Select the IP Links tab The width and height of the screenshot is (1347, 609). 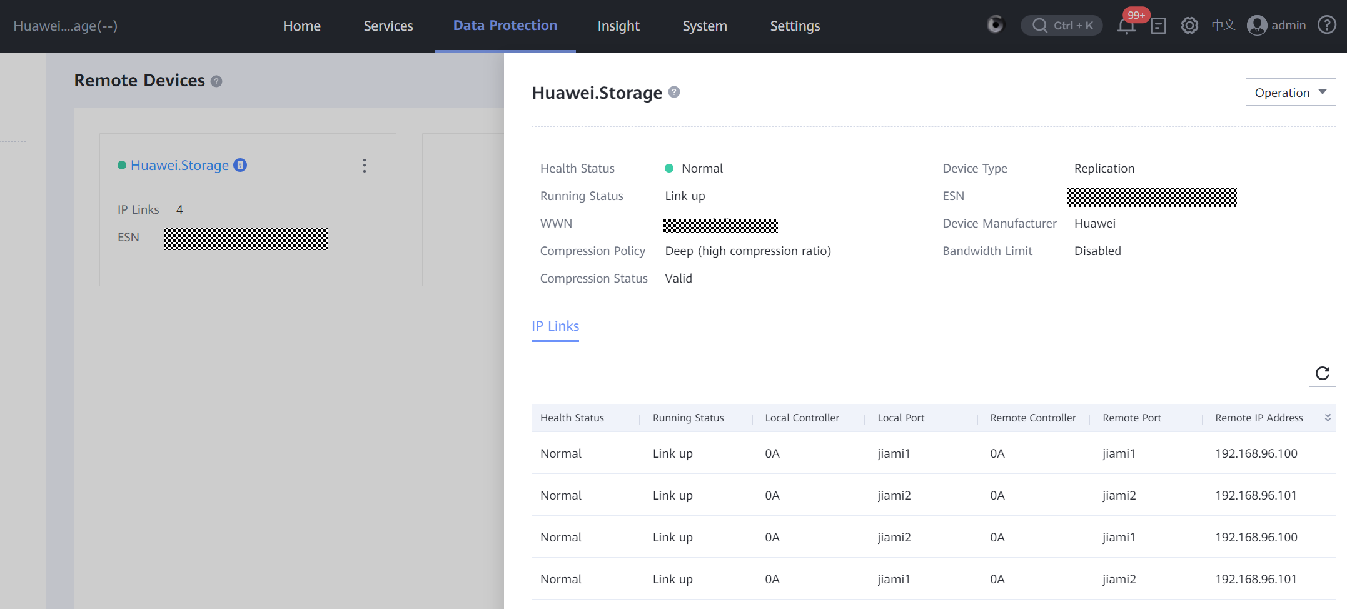[555, 326]
